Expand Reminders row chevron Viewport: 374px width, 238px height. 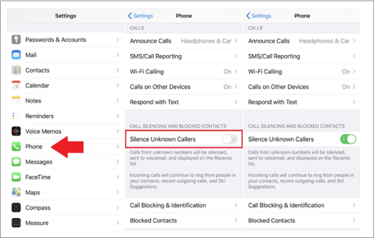(x=117, y=116)
